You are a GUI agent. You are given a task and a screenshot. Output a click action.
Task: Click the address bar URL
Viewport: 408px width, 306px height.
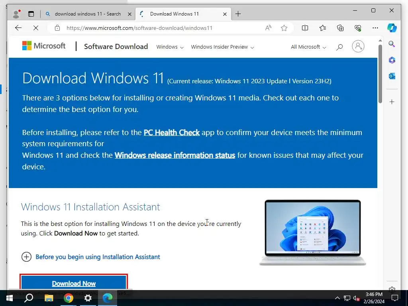point(139,28)
